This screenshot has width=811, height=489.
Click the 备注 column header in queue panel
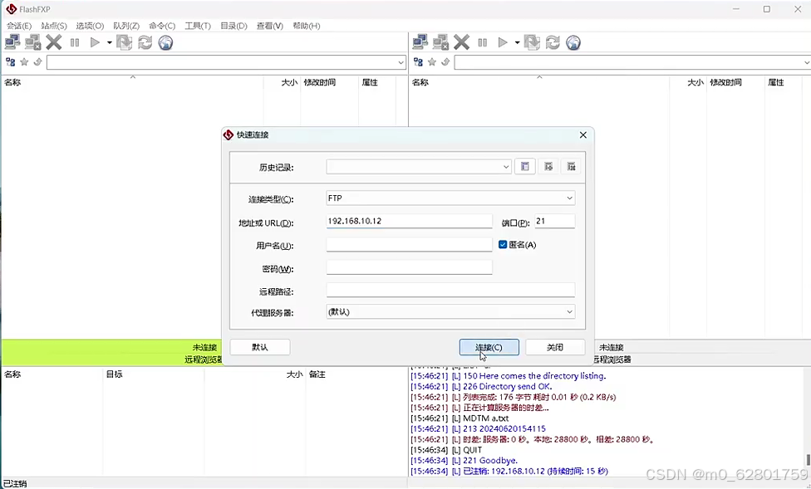[317, 374]
